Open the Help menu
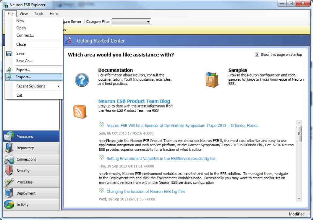313x220 pixels. click(54, 14)
